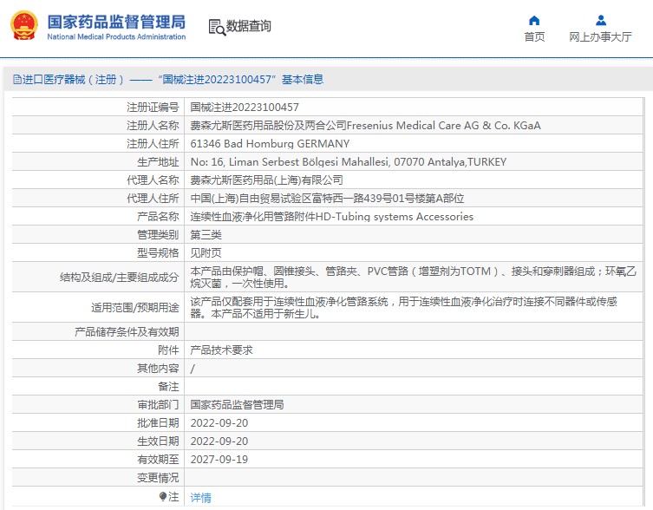Click the 备注 label
The height and width of the screenshot is (510, 653).
pos(168,387)
